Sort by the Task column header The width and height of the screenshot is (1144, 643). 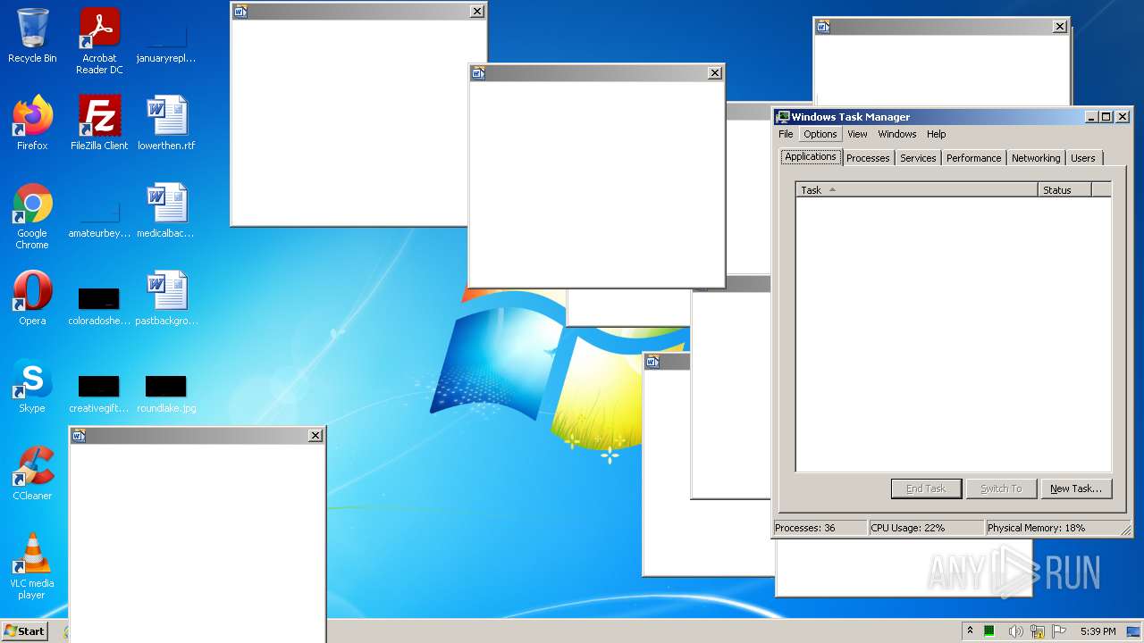tap(917, 189)
